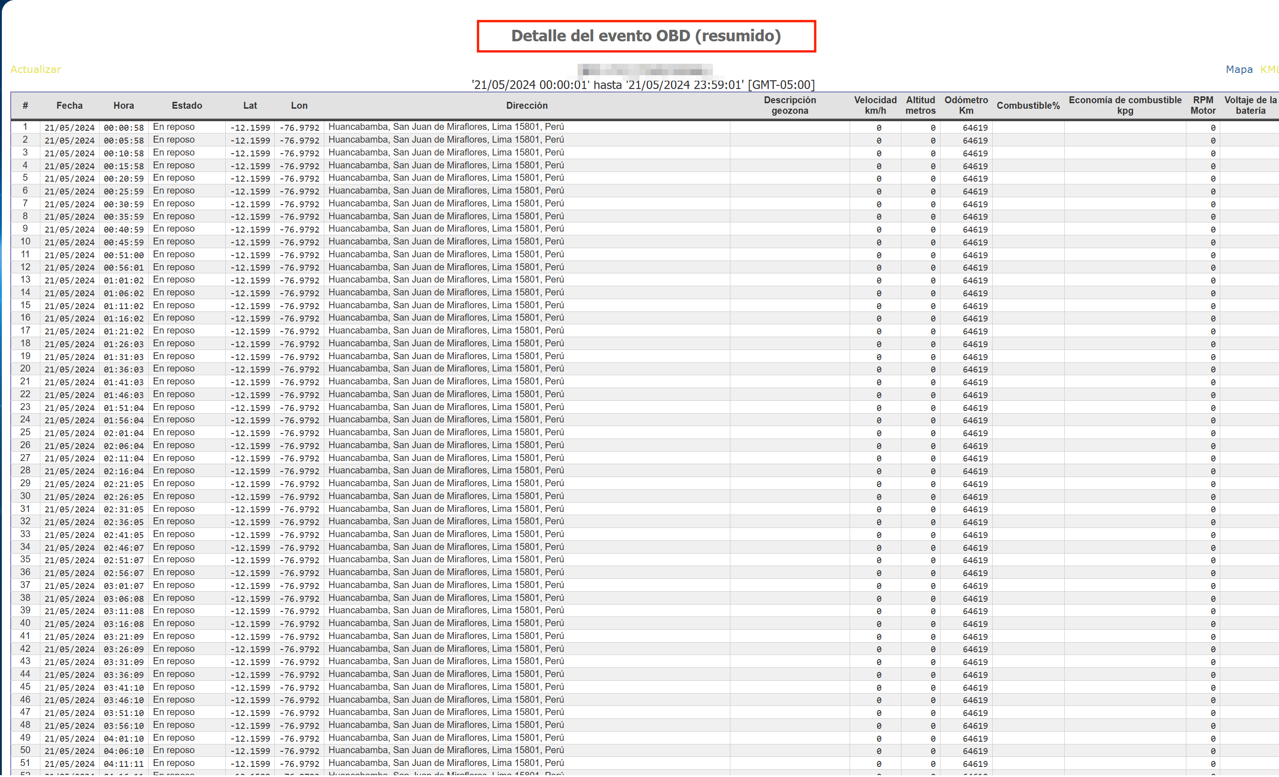Click the address in row 25
This screenshot has height=777, width=1279.
click(x=446, y=433)
